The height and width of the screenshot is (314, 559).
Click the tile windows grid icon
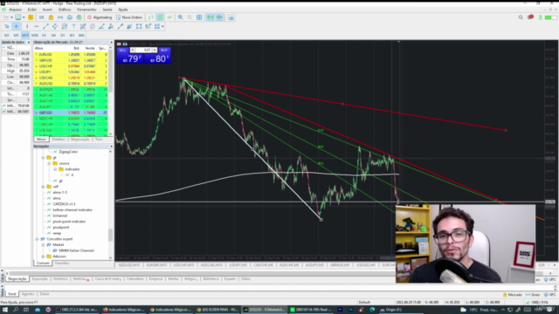tap(199, 17)
